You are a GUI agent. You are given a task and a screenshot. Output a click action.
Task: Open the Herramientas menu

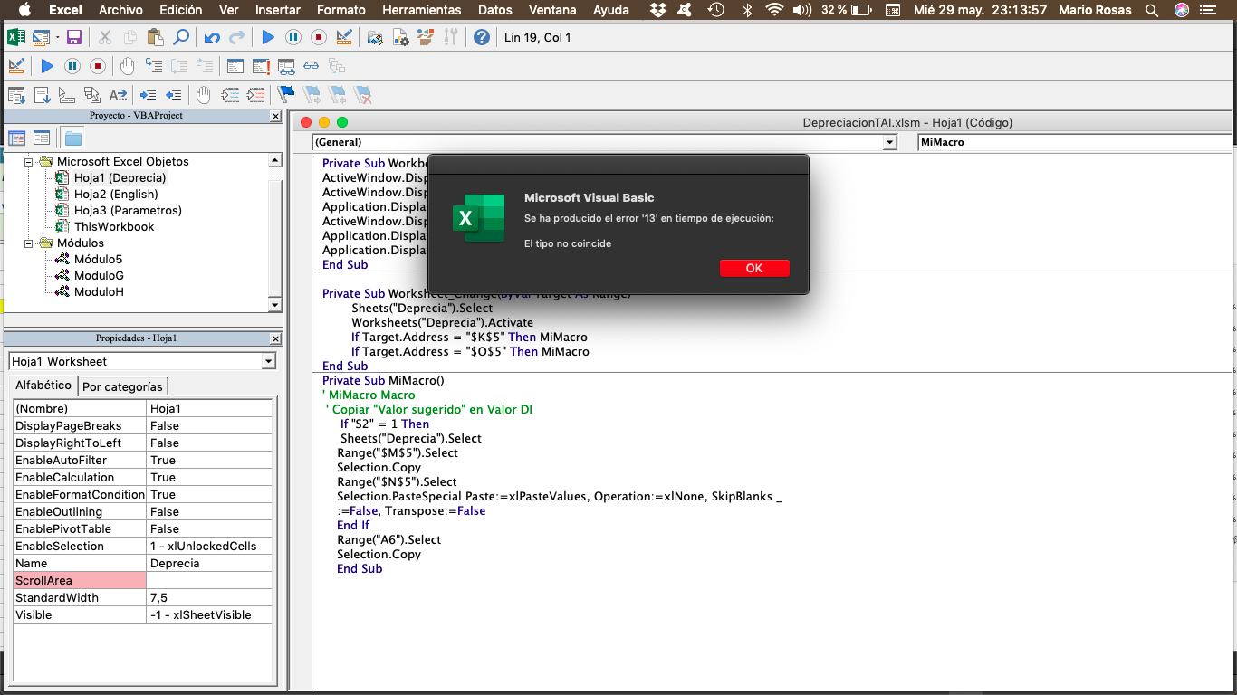pyautogui.click(x=422, y=10)
